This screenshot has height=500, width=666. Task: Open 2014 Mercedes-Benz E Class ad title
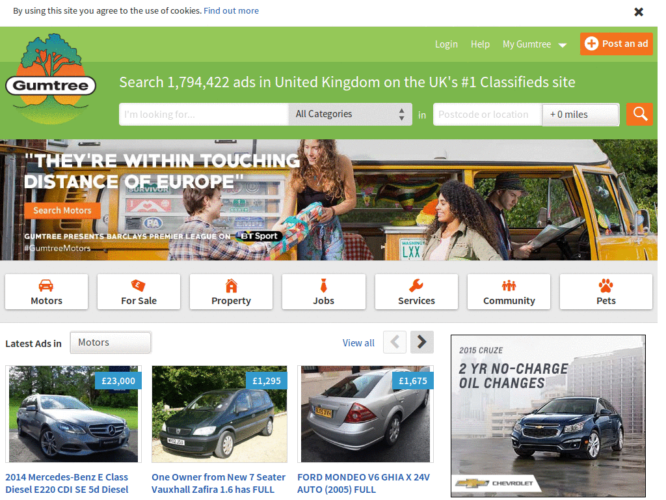[67, 484]
